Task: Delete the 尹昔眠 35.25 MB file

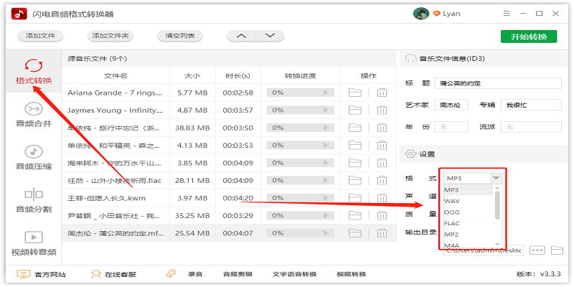Action: [382, 216]
